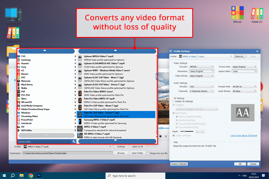
Task: Open the Video Bitrate dropdown
Action: pos(201,76)
